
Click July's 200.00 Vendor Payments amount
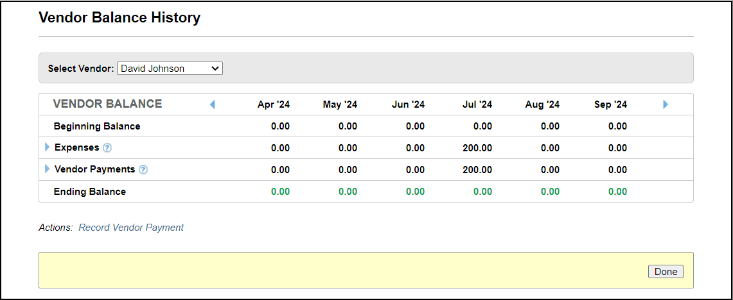point(477,170)
